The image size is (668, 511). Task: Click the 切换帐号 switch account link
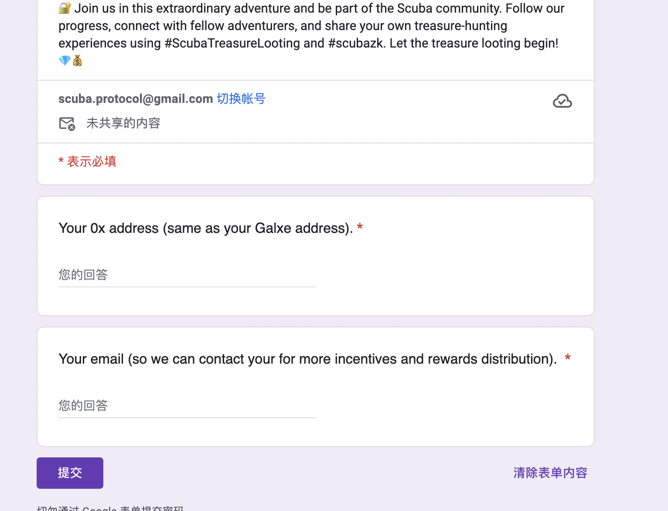point(241,99)
